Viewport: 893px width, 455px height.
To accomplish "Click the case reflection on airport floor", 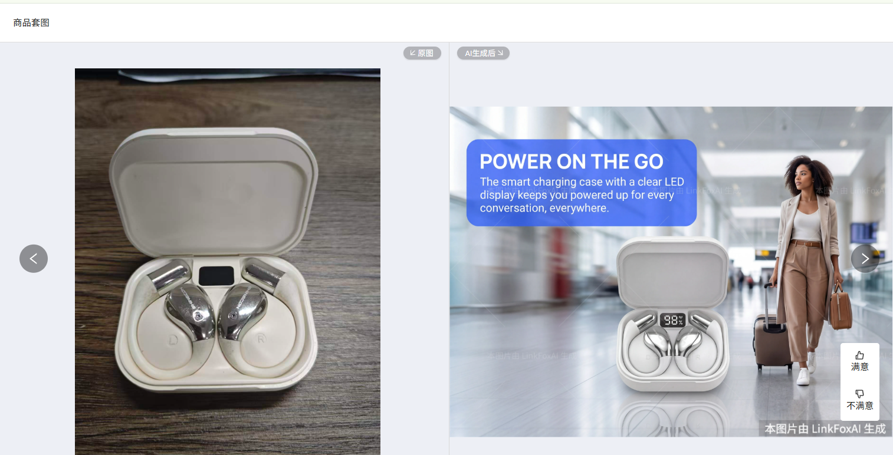I will [672, 416].
